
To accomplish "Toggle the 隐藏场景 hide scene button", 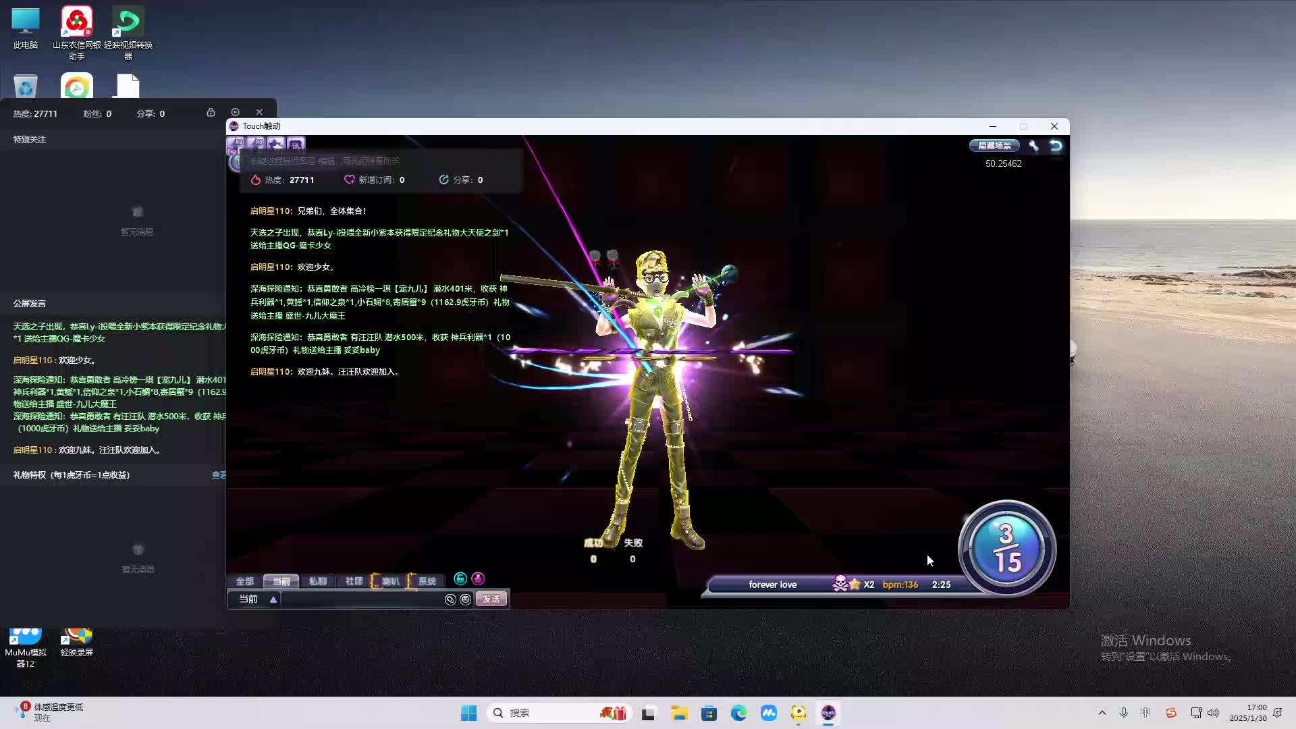I will [994, 146].
